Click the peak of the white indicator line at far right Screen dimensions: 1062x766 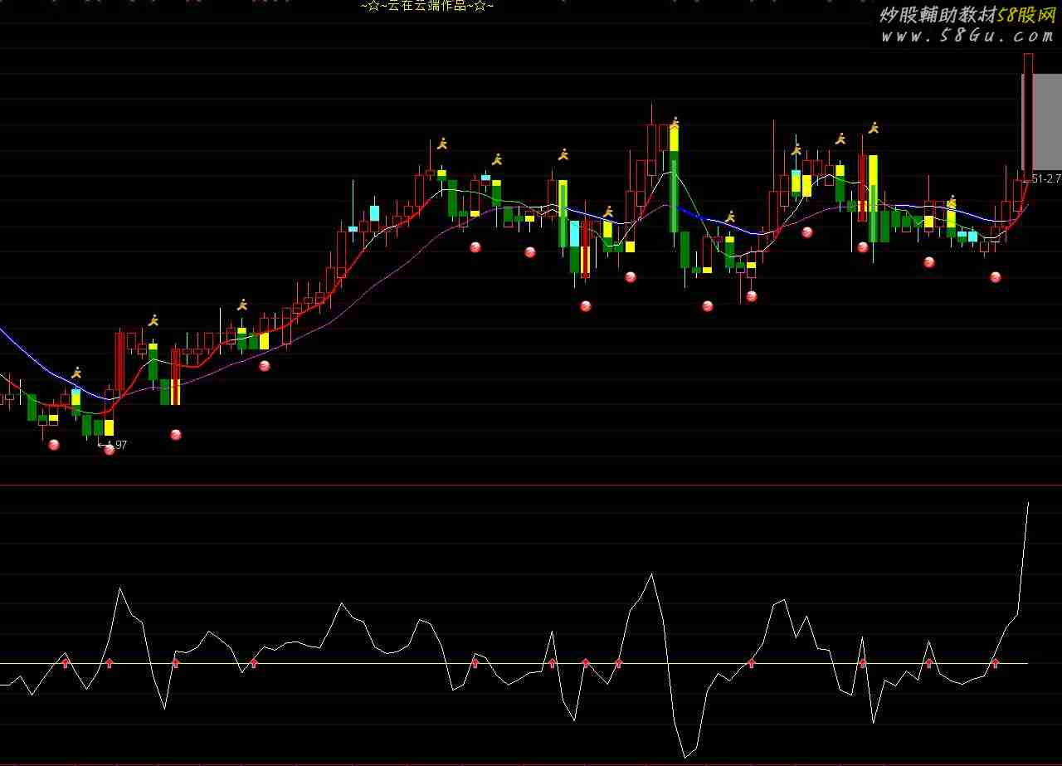tap(1028, 503)
